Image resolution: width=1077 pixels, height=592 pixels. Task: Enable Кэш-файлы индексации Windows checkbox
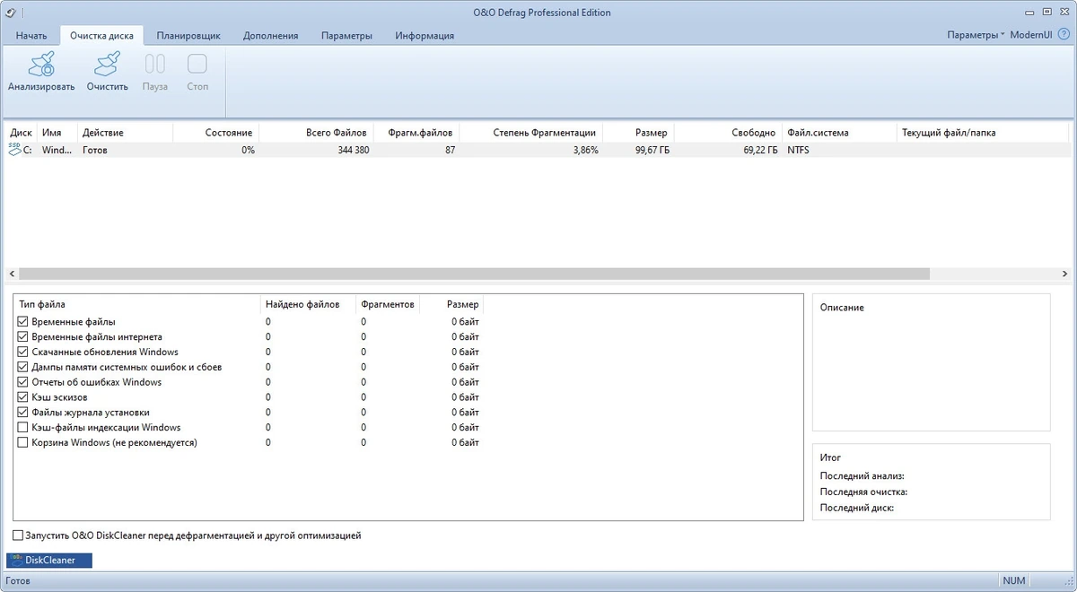23,428
